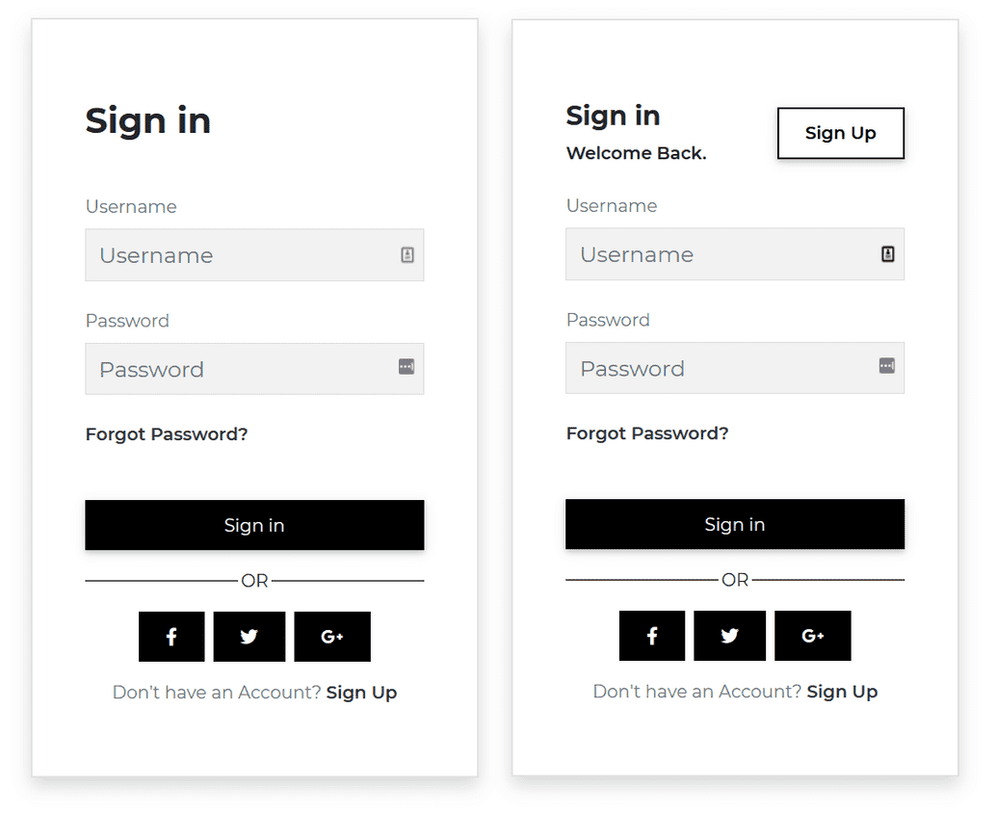The width and height of the screenshot is (997, 813).
Task: Follow Sign Up link below right social buttons
Action: coord(842,692)
